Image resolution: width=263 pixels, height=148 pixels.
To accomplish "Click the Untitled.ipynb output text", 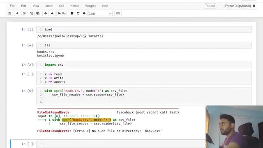I will click(x=51, y=55).
